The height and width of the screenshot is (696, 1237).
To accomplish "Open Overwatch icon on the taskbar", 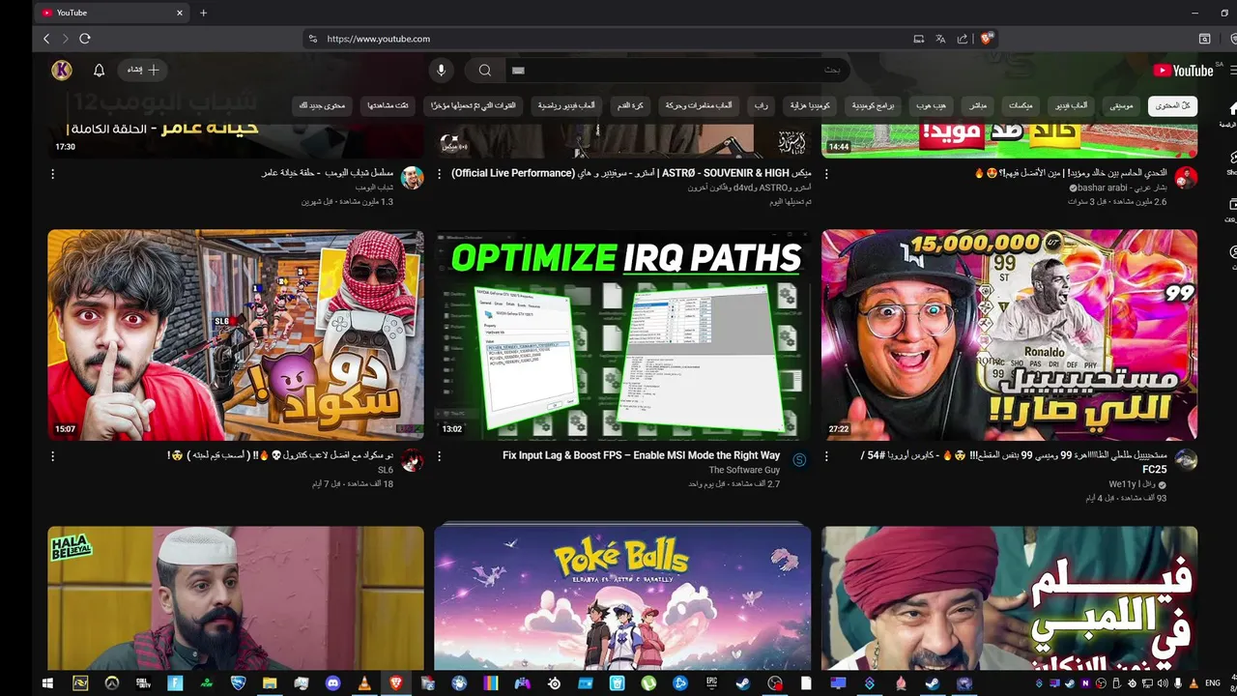I will 111,683.
